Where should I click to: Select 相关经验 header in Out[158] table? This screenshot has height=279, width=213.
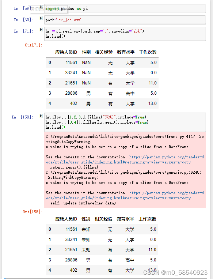point(103,219)
